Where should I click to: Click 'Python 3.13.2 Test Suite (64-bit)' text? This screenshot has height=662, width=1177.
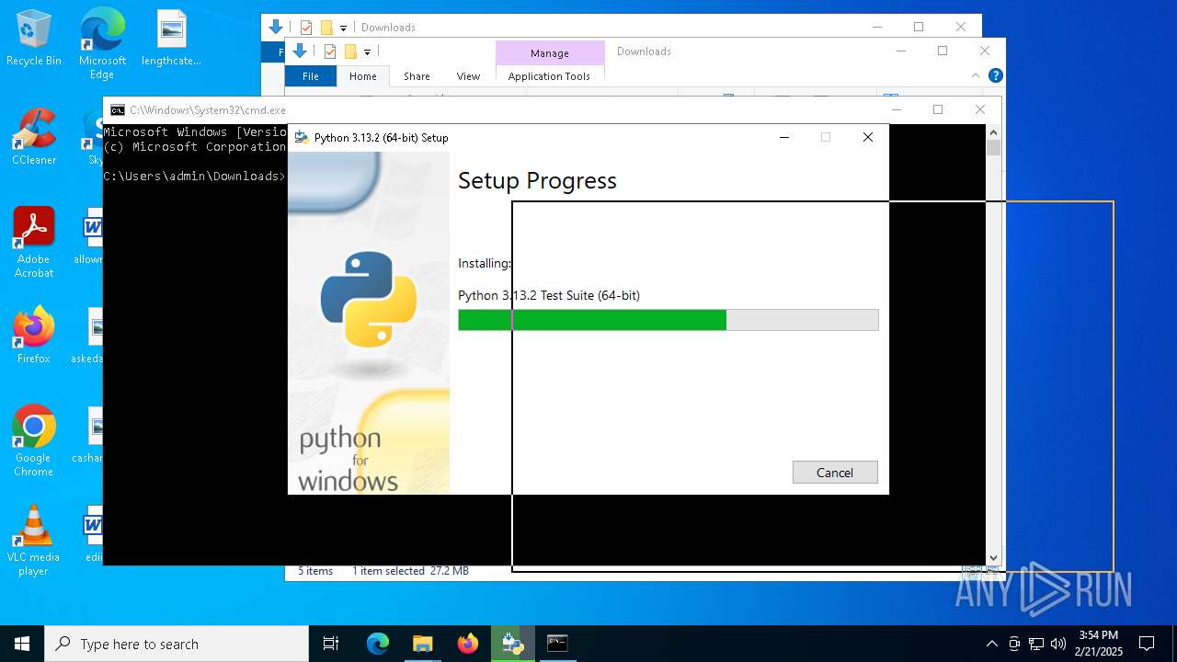[x=549, y=295]
